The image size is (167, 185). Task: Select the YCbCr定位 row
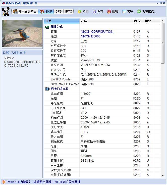(102, 70)
